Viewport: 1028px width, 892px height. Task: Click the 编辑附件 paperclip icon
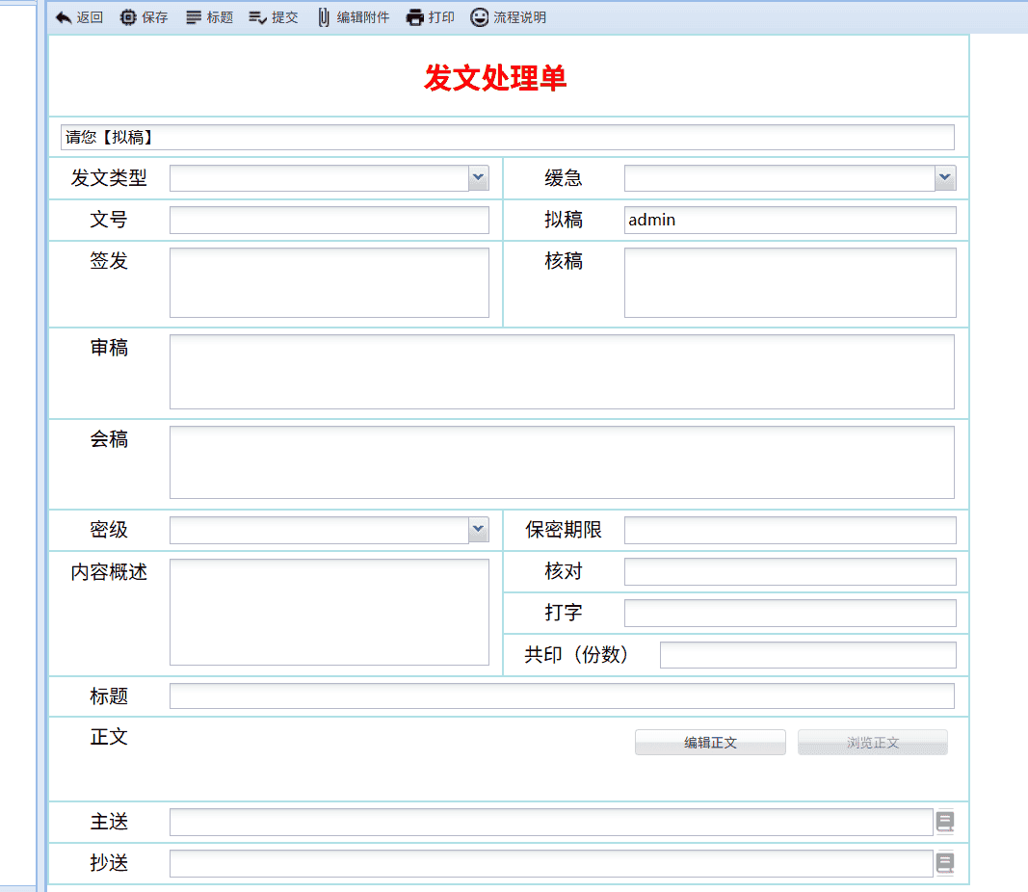pos(324,17)
